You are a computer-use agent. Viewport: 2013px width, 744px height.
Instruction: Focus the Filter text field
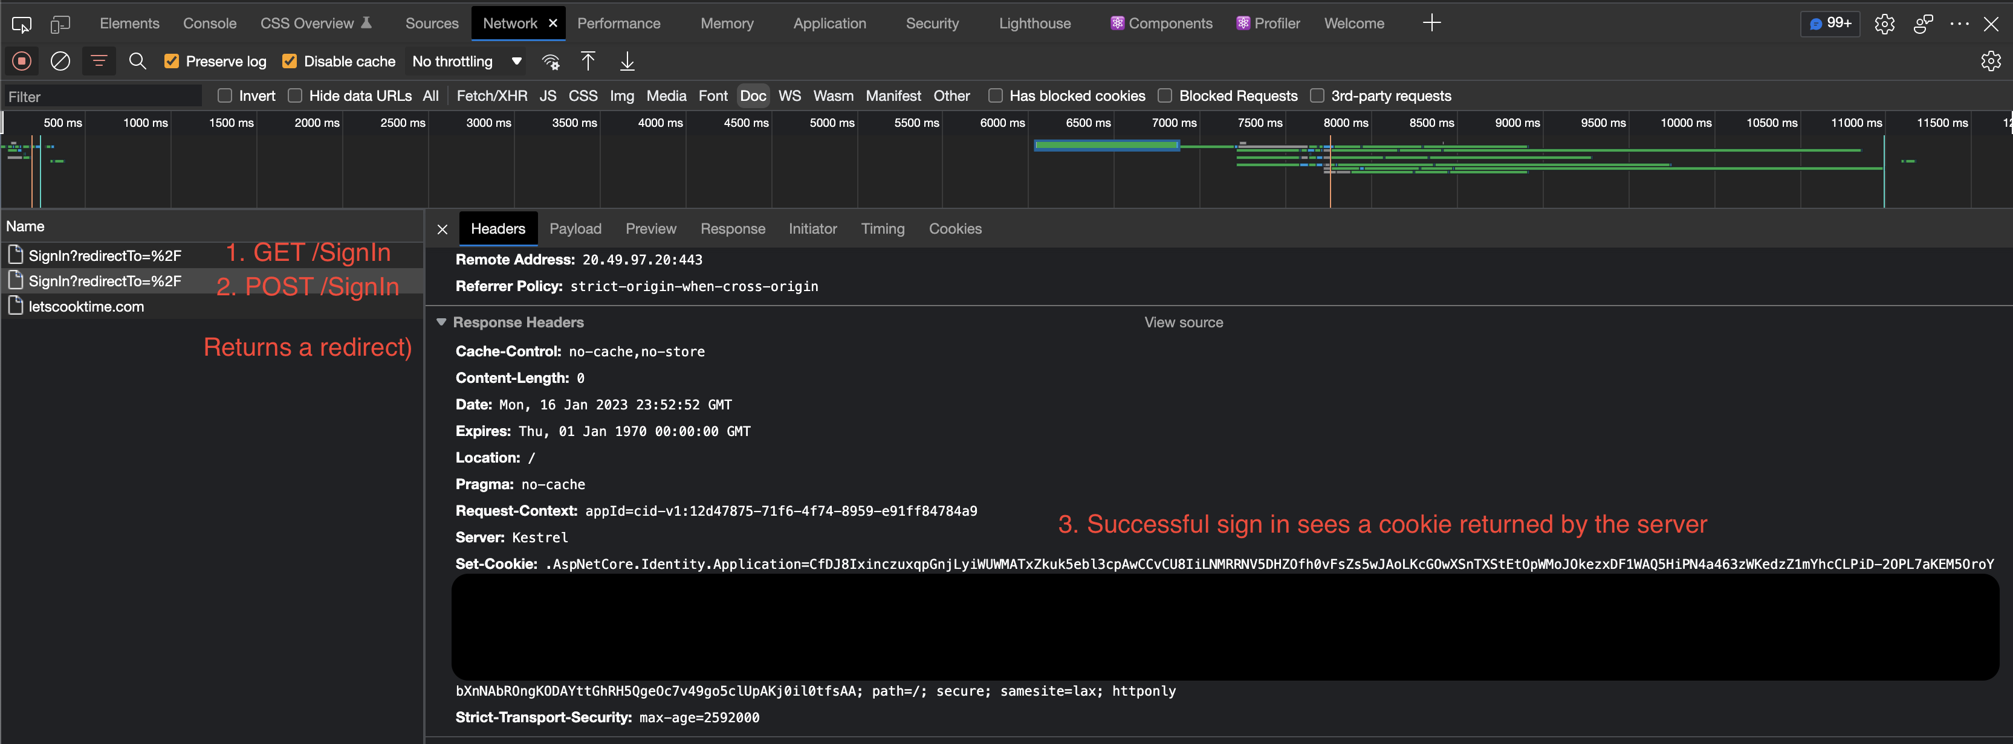(102, 96)
